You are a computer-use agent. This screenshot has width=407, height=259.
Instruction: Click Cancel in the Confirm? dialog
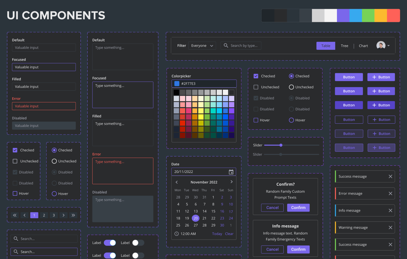(272, 208)
